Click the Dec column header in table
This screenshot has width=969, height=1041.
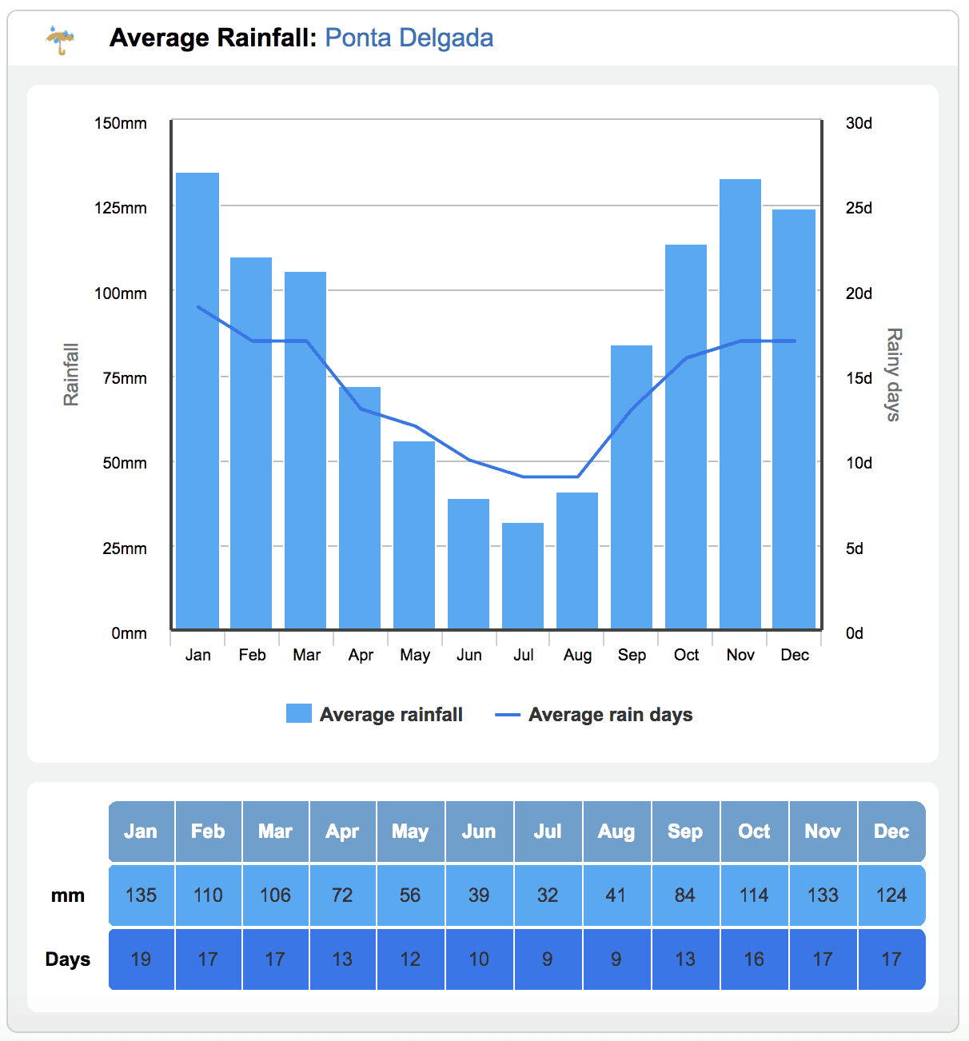tap(891, 832)
